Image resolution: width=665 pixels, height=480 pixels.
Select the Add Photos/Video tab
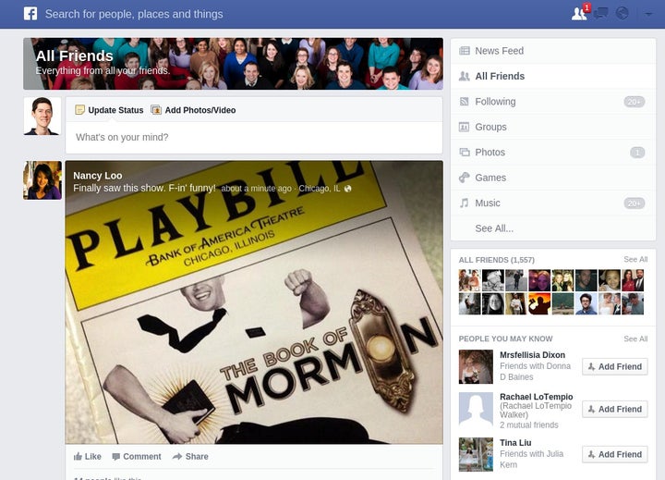[x=193, y=110]
